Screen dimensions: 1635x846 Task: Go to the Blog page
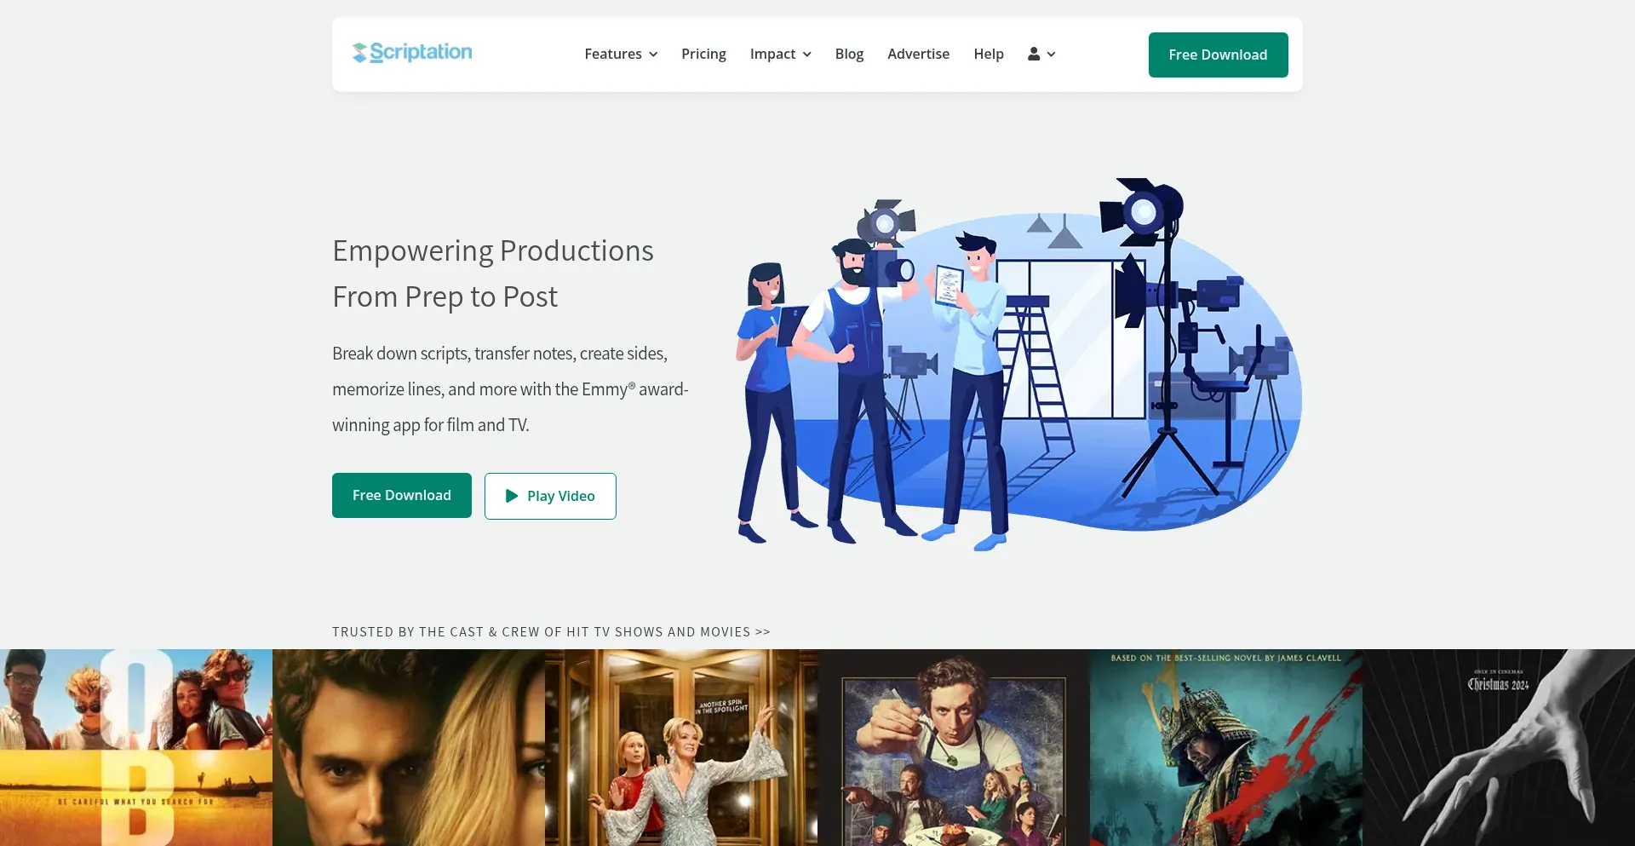[849, 54]
